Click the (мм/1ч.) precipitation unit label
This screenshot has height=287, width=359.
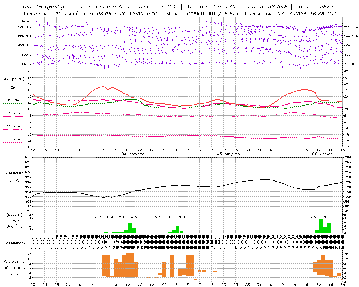[x=15, y=226]
